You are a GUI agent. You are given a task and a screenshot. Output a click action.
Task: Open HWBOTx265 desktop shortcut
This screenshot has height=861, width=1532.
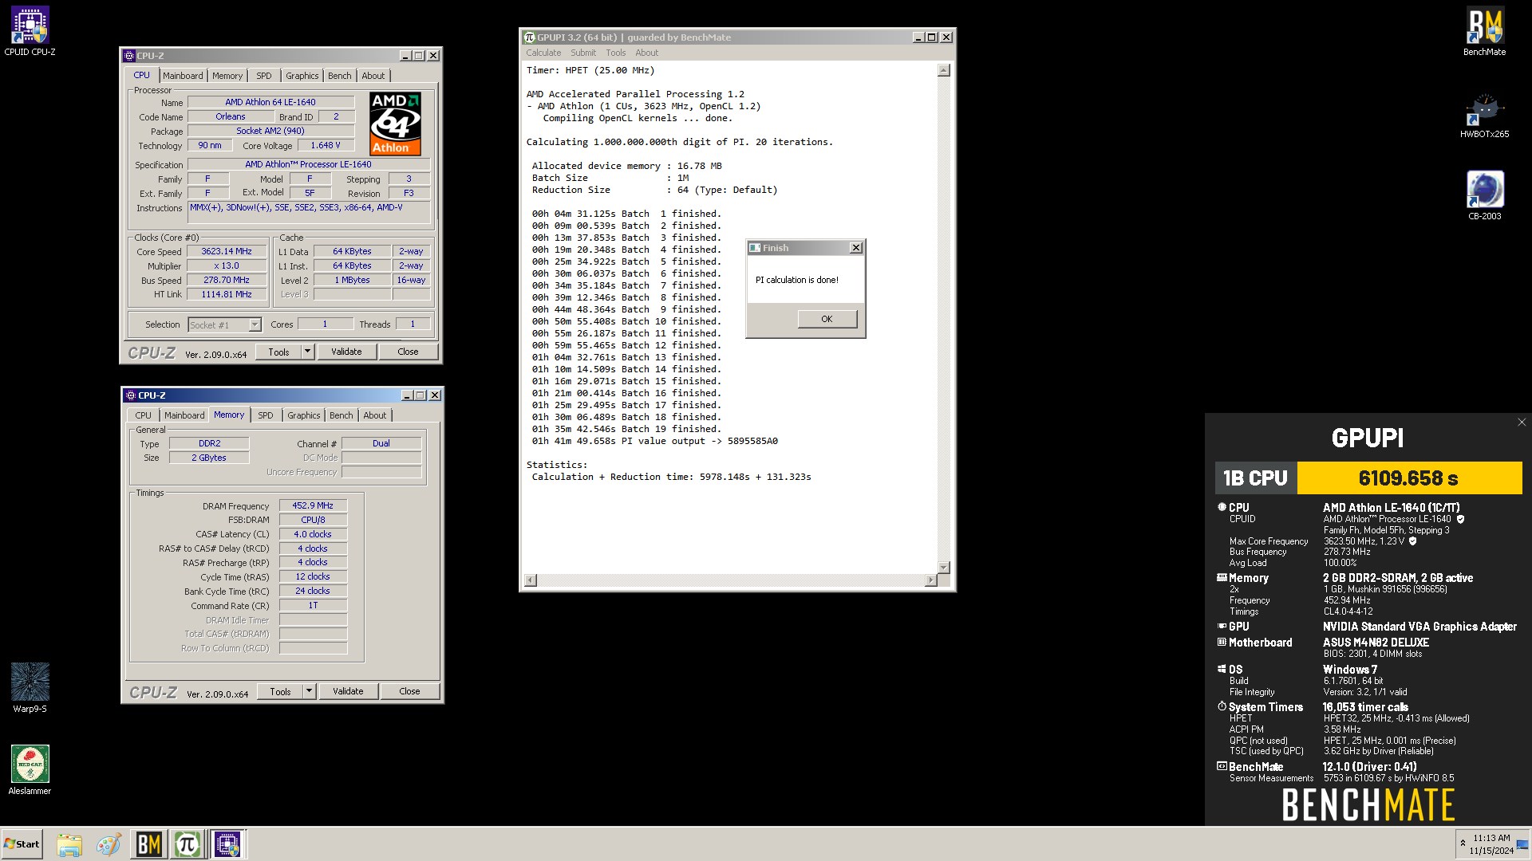[1484, 113]
